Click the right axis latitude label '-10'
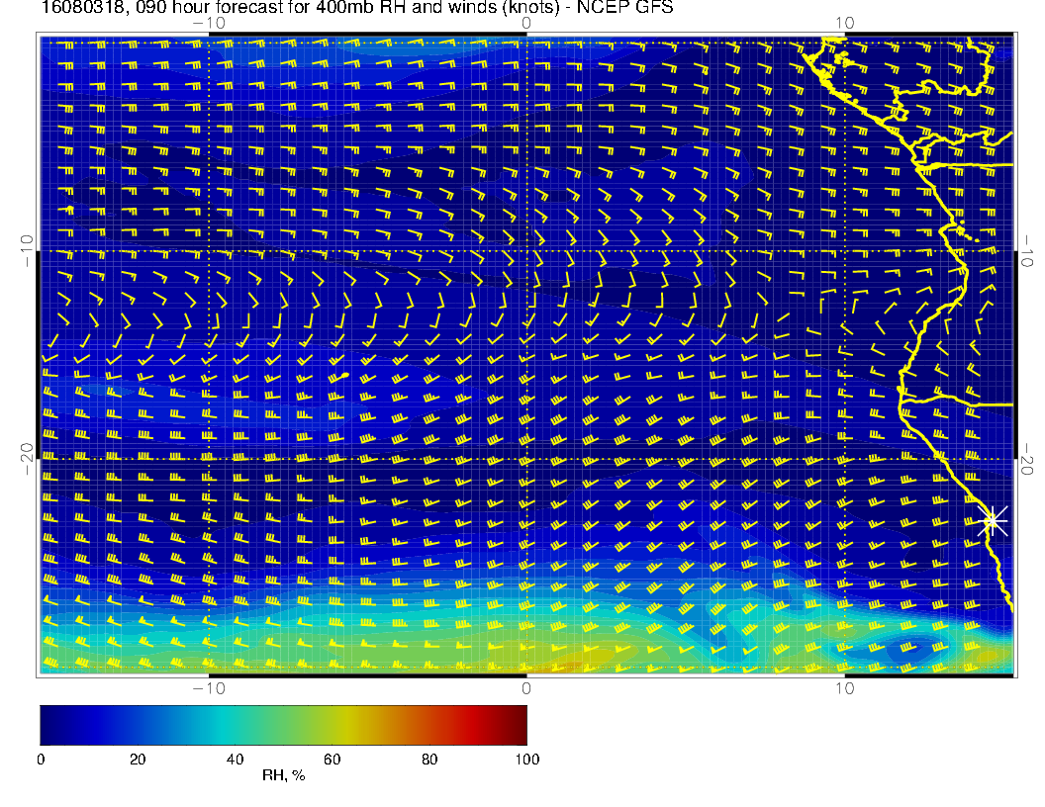The image size is (1045, 807). click(1026, 251)
